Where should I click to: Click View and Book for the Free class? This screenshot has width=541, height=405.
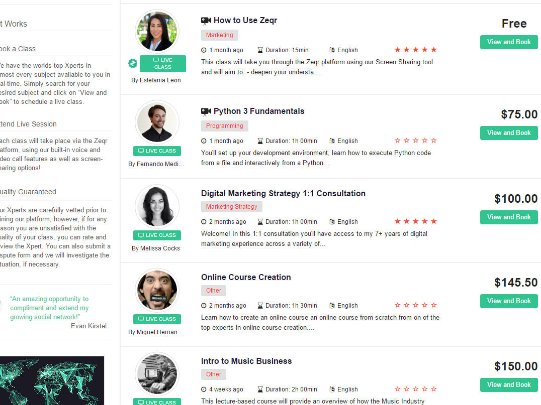(x=509, y=42)
